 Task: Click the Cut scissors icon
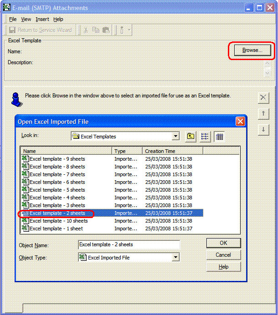pyautogui.click(x=86, y=30)
